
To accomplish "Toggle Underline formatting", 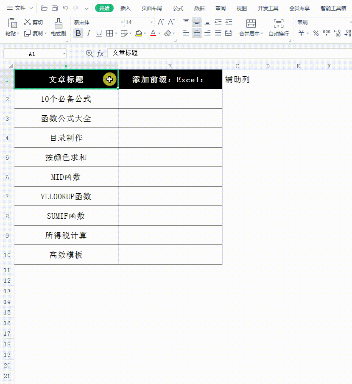I will tap(99, 33).
